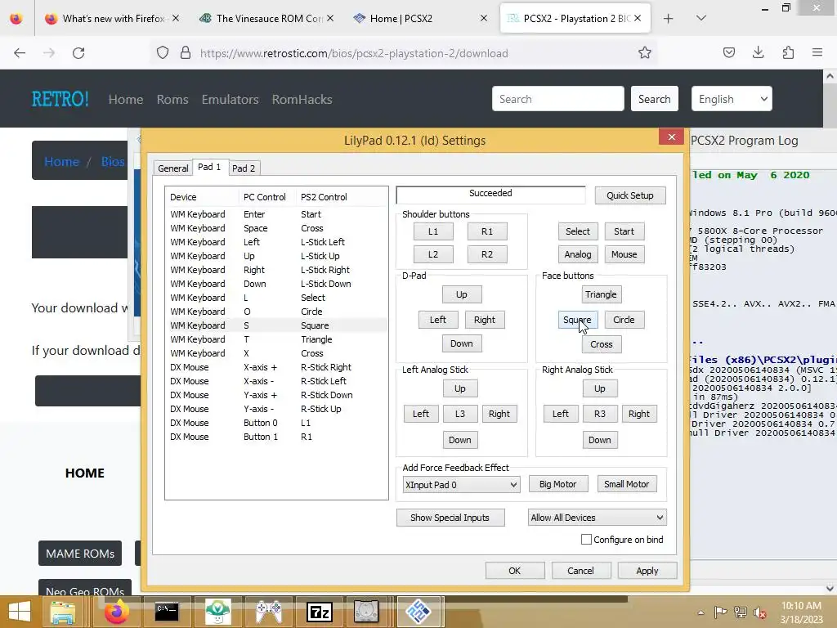Cancel the LilyPad settings dialog
This screenshot has height=628, width=837.
tap(580, 571)
